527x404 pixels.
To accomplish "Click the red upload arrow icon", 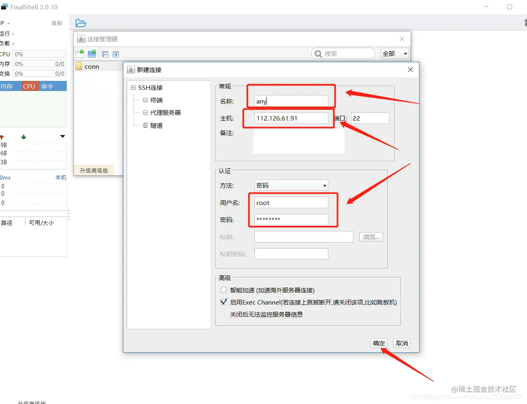I will click(2, 137).
